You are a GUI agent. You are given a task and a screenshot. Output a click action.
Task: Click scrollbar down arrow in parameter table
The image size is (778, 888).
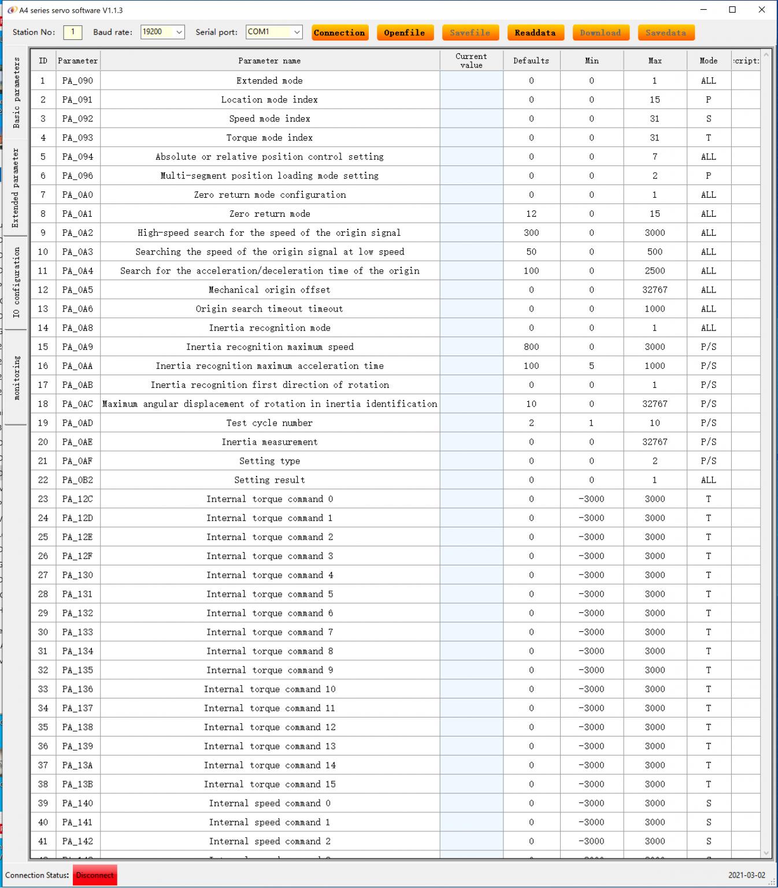(766, 853)
